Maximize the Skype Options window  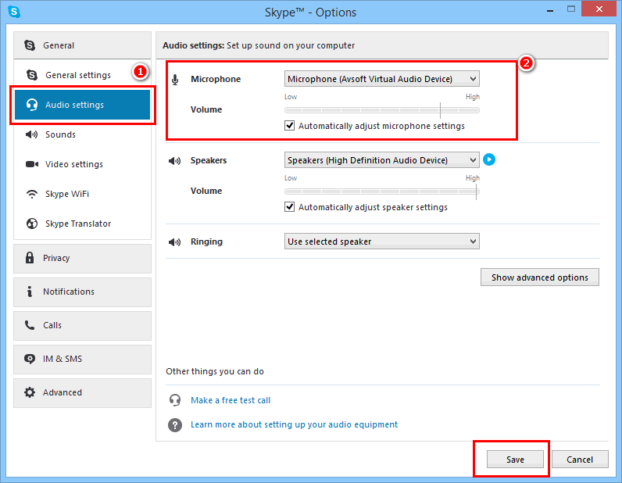[x=571, y=9]
